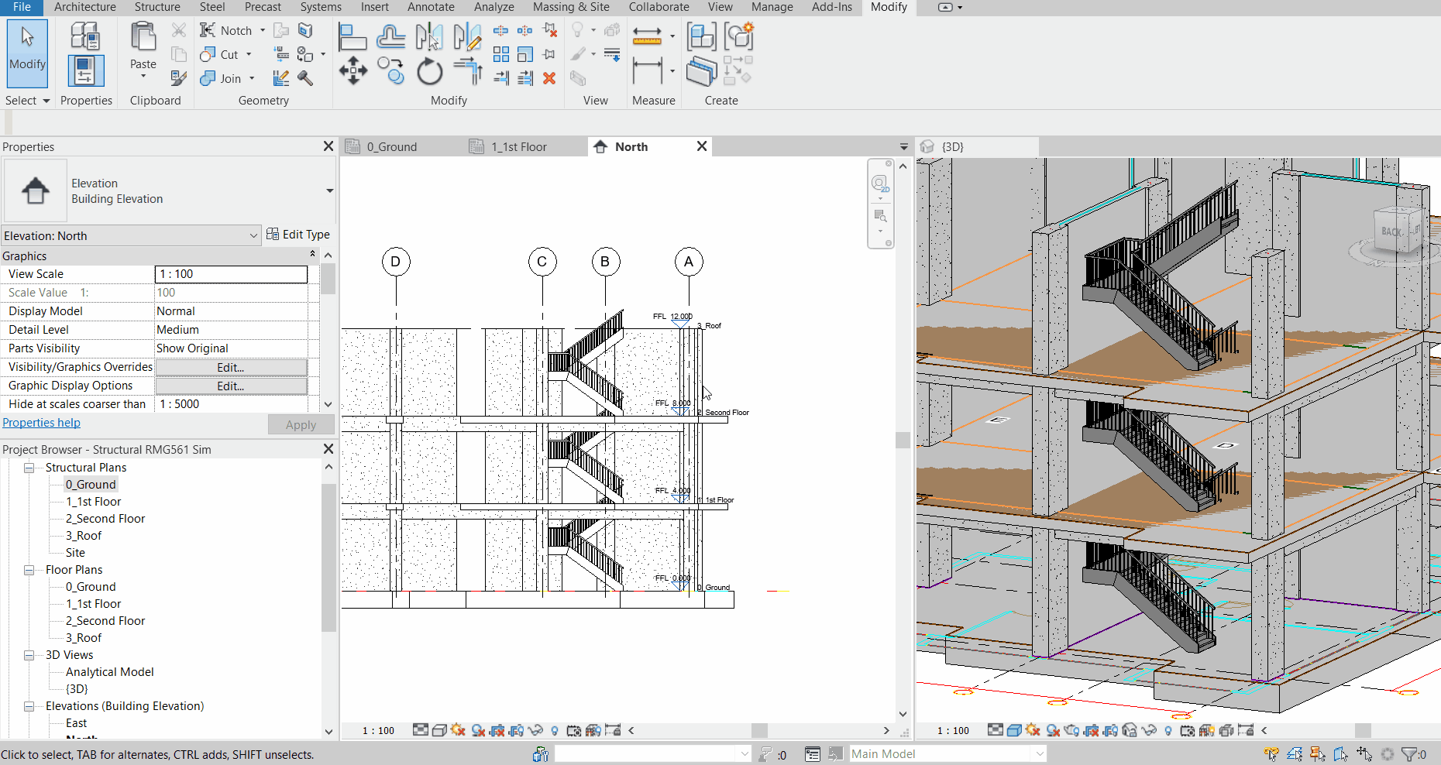This screenshot has width=1441, height=765.
Task: Open the Architecture ribbon tab
Action: point(85,7)
